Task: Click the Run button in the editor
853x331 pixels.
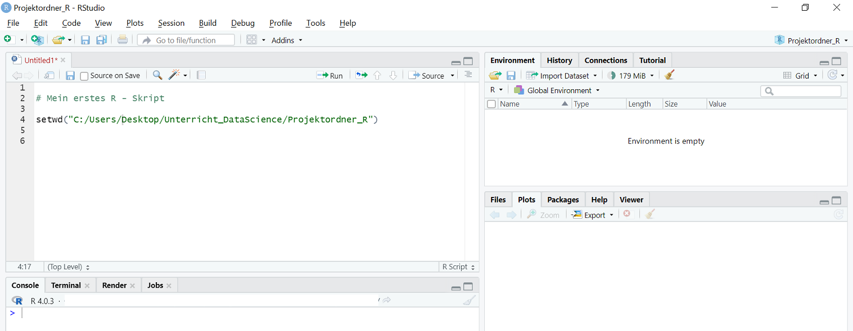Action: (x=330, y=75)
